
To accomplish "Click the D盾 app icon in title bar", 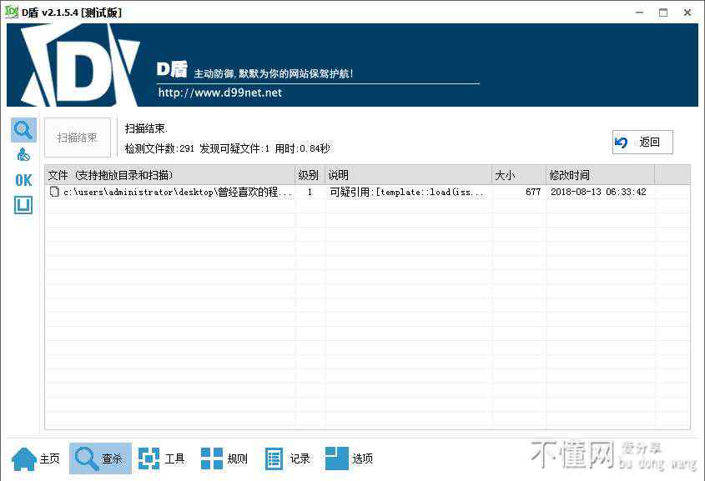I will point(12,12).
